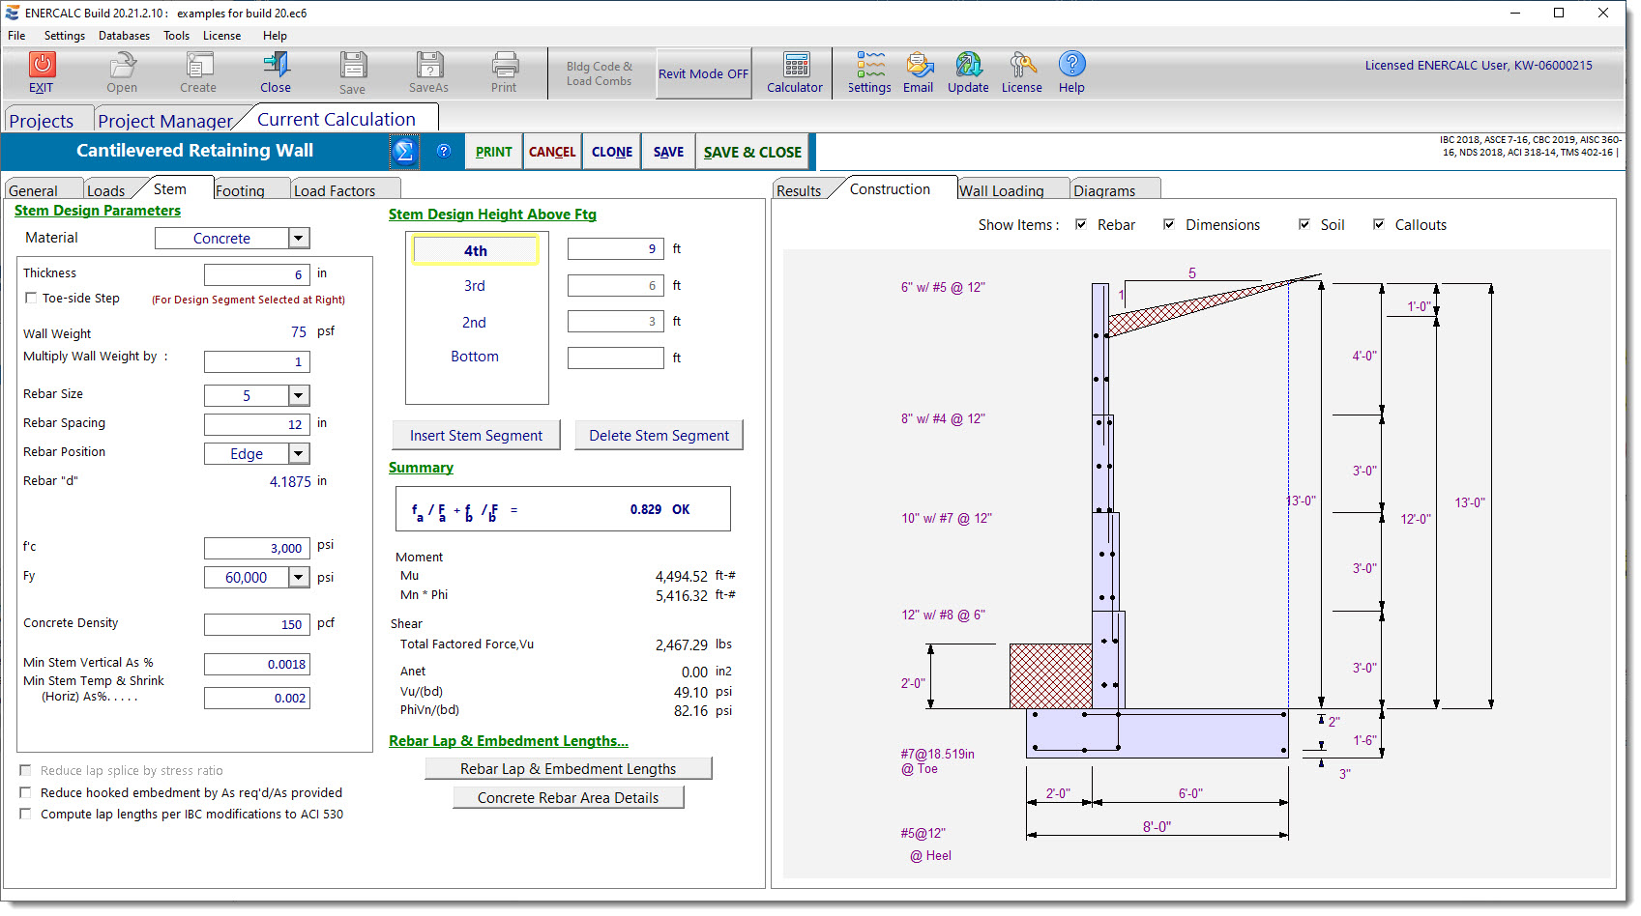Click the Email toolbar icon
1641x916 pixels.
point(919,65)
